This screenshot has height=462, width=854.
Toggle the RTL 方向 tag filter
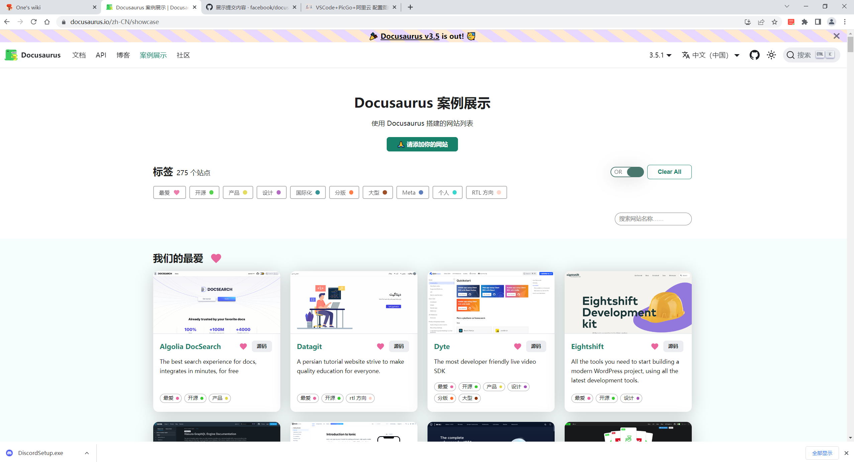tap(486, 193)
